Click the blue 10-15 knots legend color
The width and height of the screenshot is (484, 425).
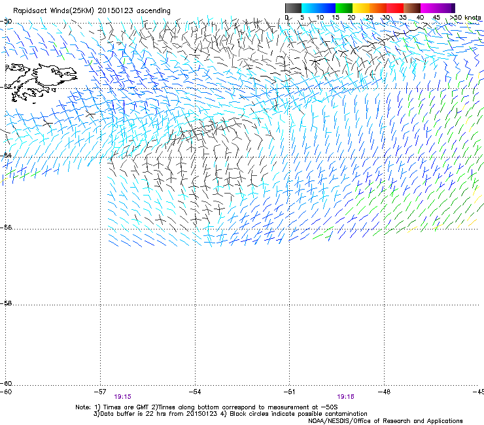(327, 8)
